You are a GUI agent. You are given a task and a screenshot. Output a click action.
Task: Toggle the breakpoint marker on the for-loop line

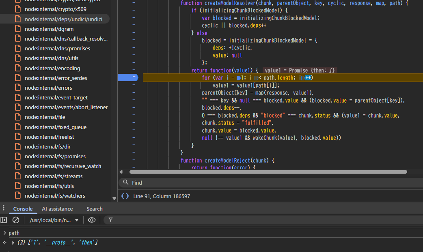[x=128, y=78]
